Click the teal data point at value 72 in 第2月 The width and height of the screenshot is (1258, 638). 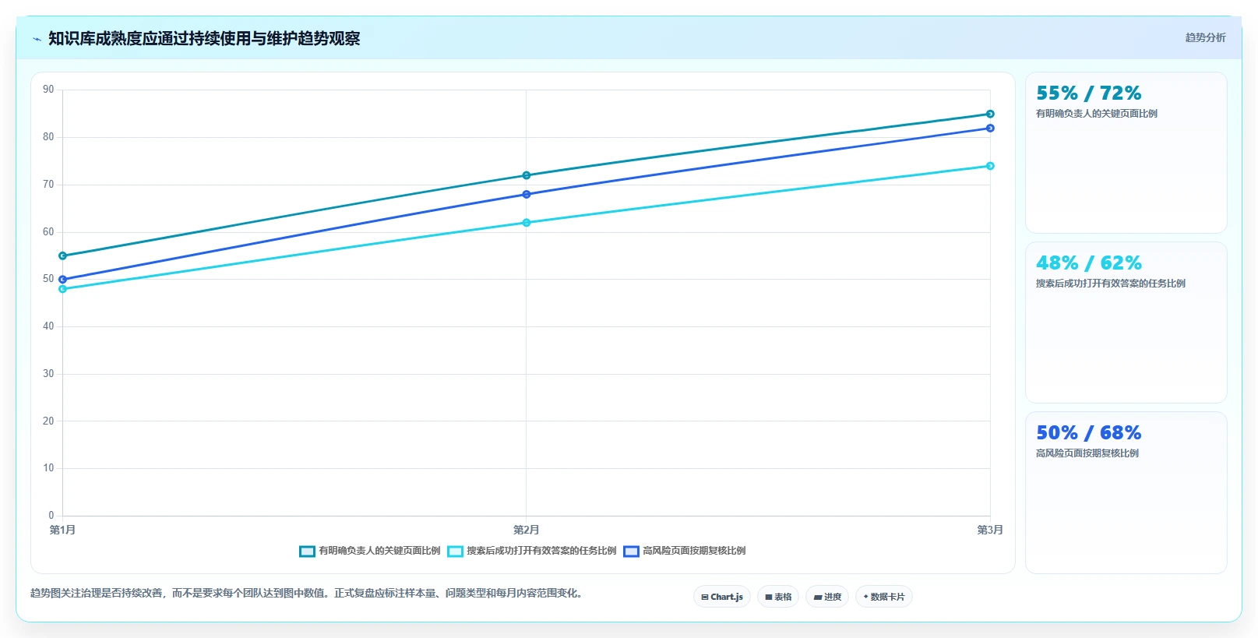point(527,175)
